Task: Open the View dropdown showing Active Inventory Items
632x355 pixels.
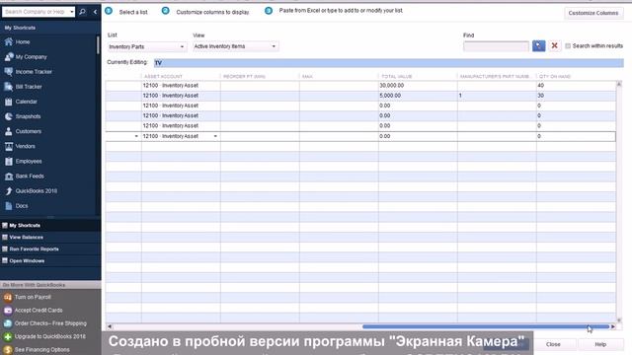Action: pos(235,46)
